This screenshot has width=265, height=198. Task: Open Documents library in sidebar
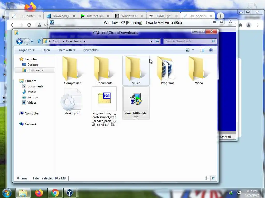(x=35, y=86)
